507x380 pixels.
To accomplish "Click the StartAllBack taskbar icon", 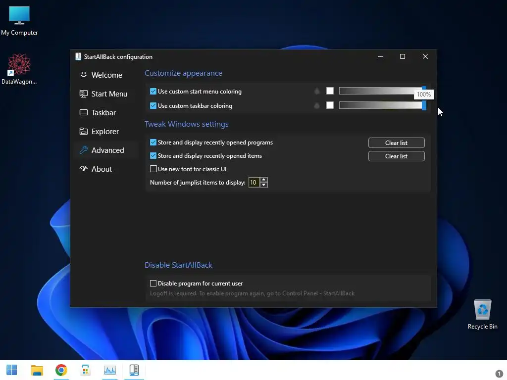I will coord(134,370).
